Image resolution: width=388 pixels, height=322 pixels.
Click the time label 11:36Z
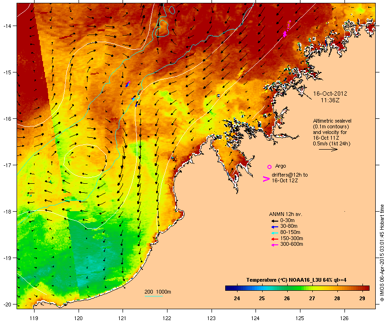point(330,100)
